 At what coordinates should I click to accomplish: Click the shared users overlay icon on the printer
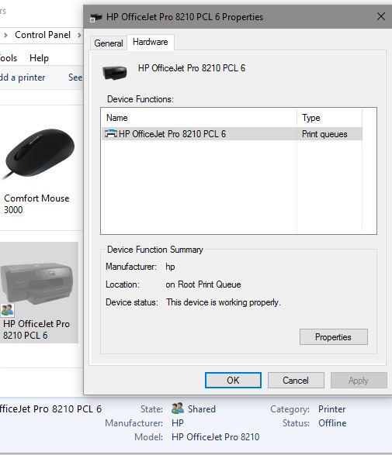[7, 310]
